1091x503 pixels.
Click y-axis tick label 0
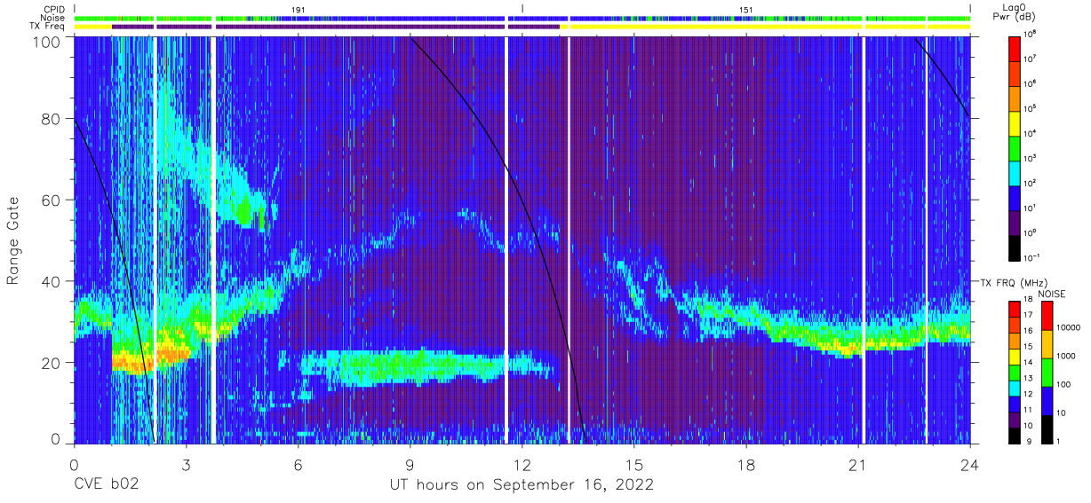(57, 439)
